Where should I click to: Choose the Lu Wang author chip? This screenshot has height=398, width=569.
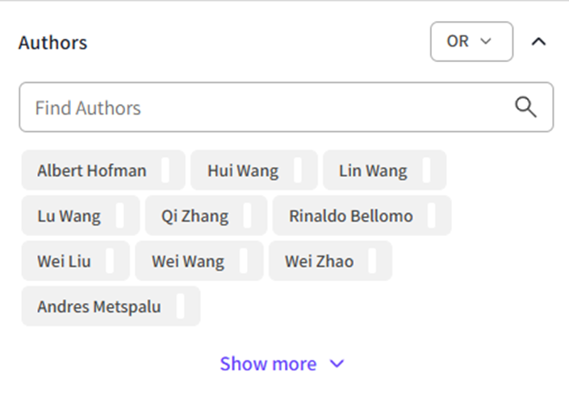pos(69,216)
